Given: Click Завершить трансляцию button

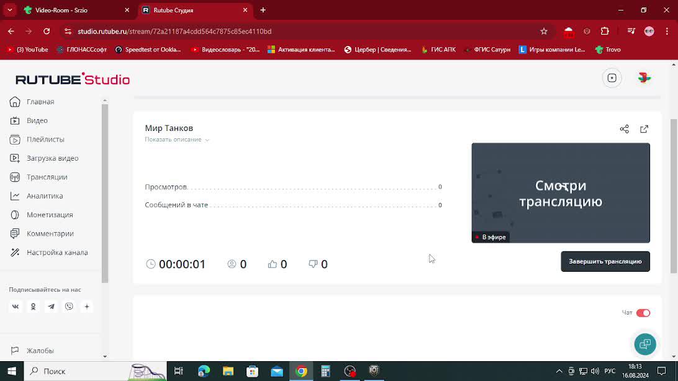Looking at the screenshot, I should pyautogui.click(x=605, y=261).
